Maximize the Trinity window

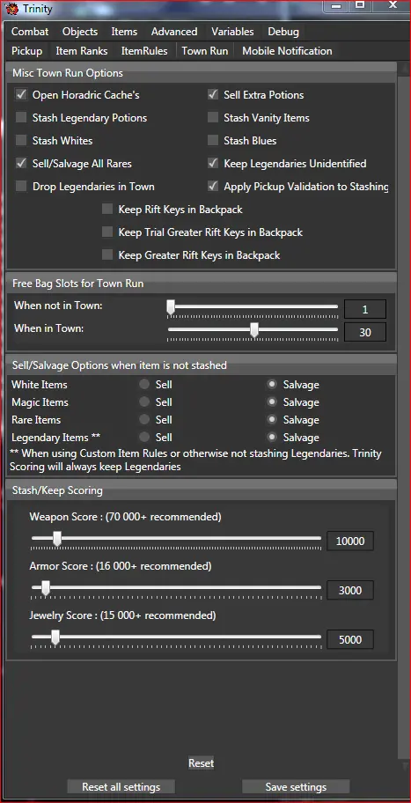pos(360,5)
